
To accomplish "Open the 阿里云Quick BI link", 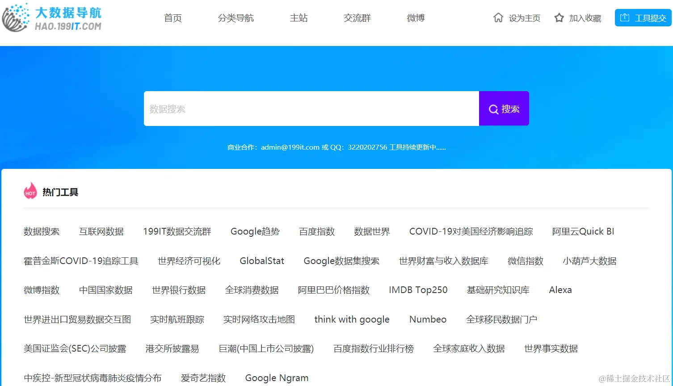I will (583, 231).
